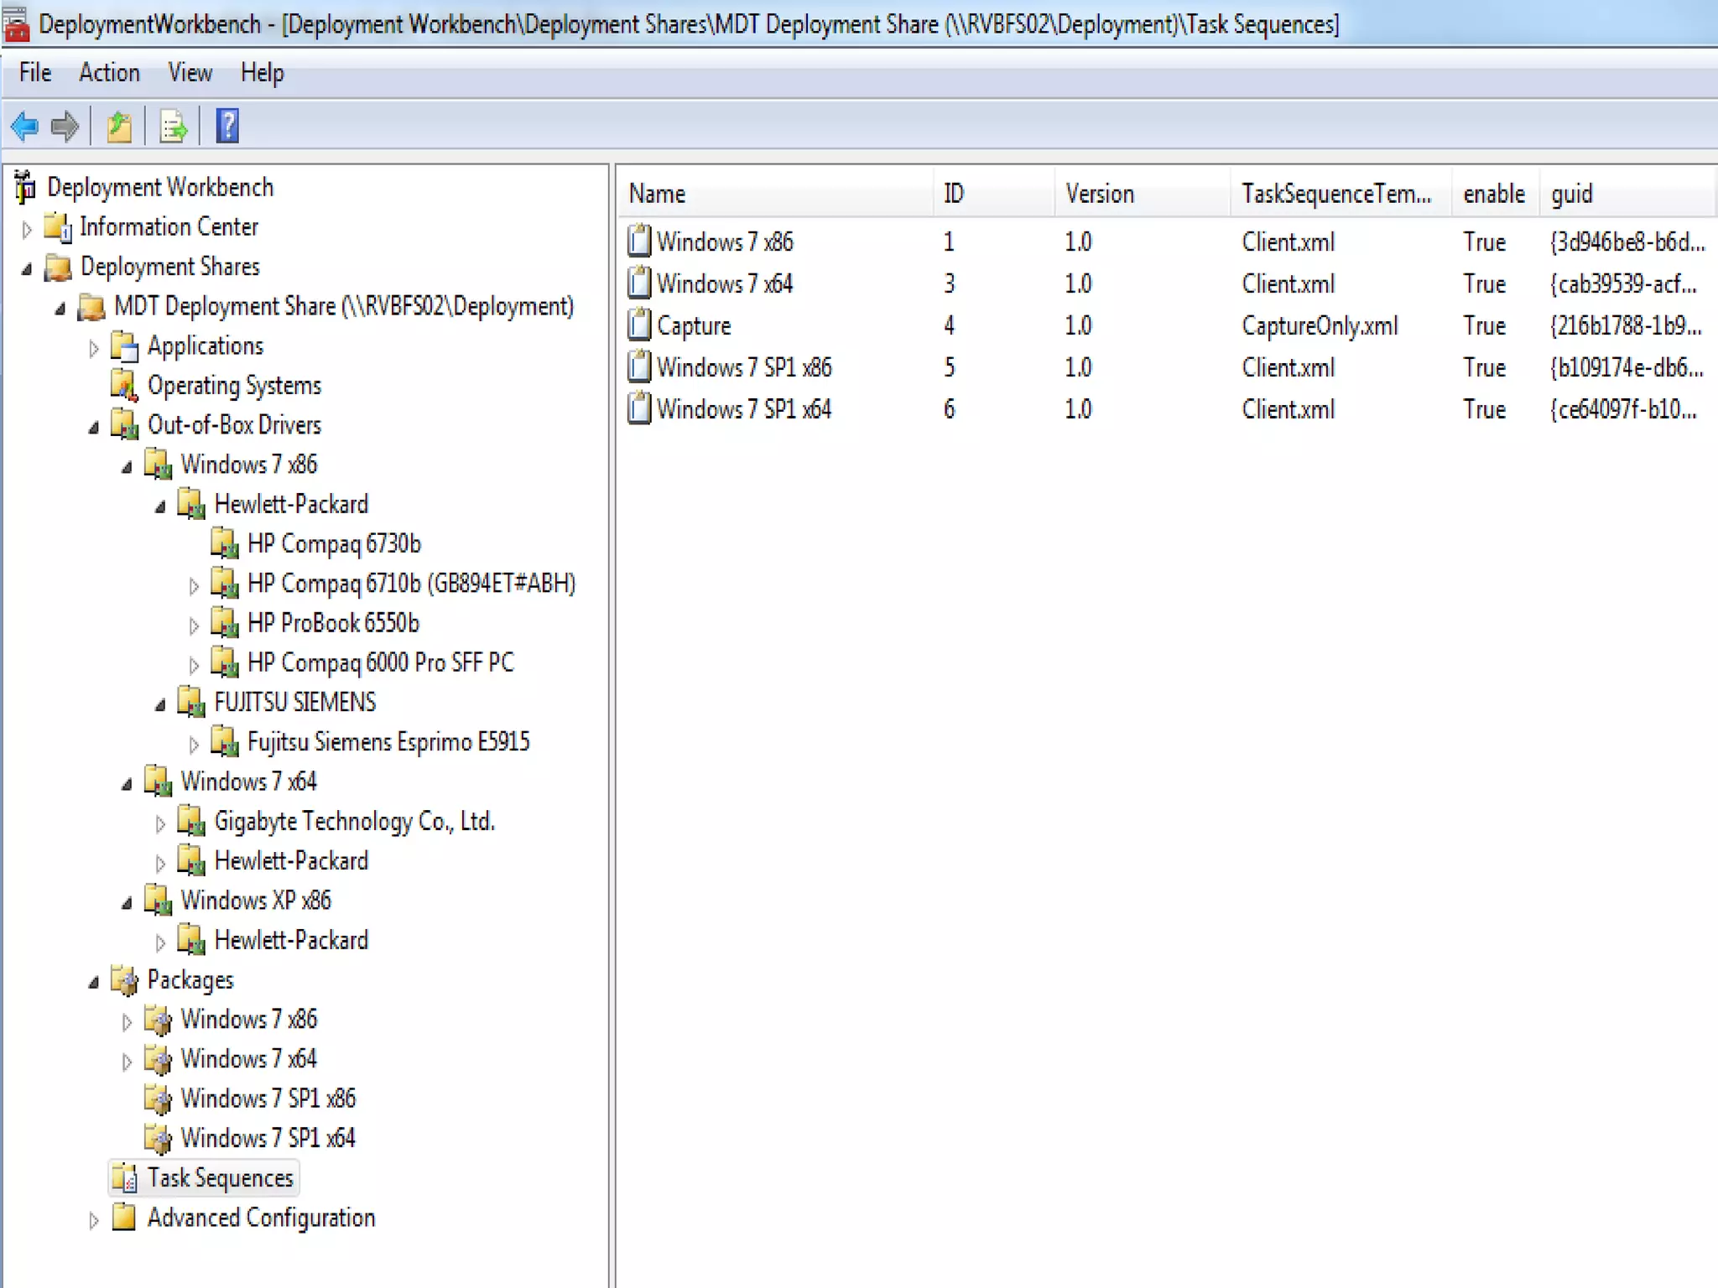Screen dimensions: 1718x1288
Task: Expand the Advanced Configuration node
Action: (x=93, y=1220)
